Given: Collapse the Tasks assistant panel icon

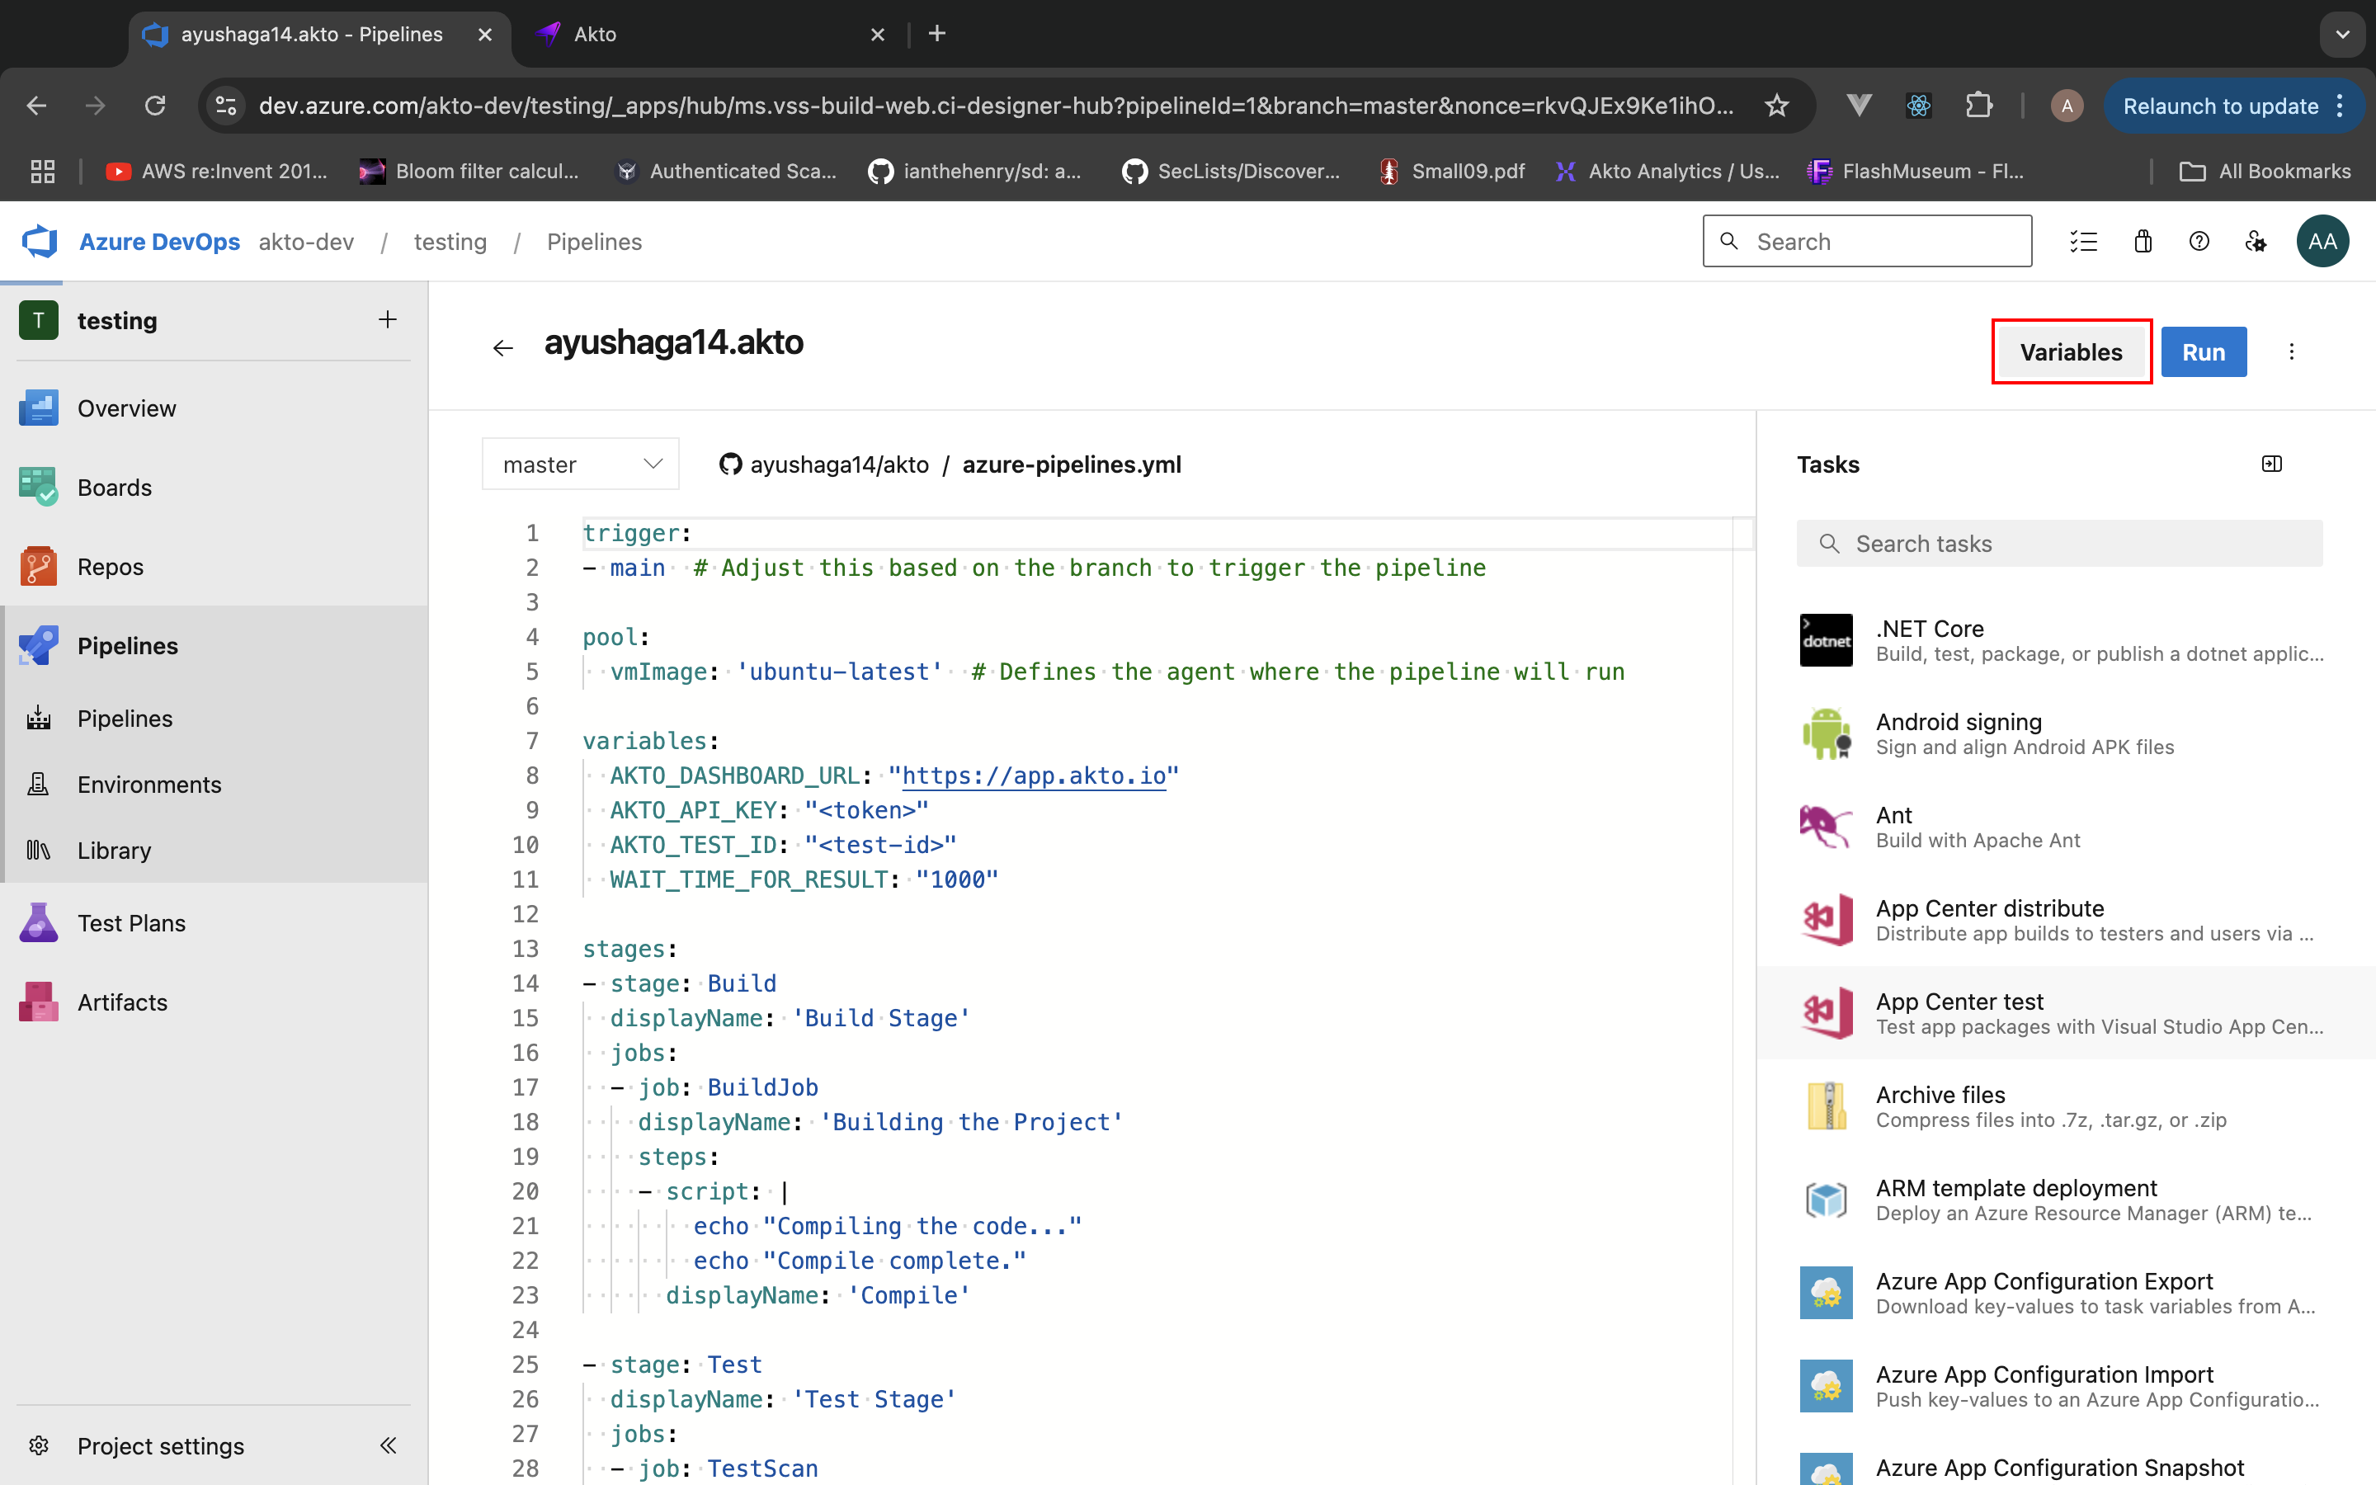Looking at the screenshot, I should (2271, 464).
